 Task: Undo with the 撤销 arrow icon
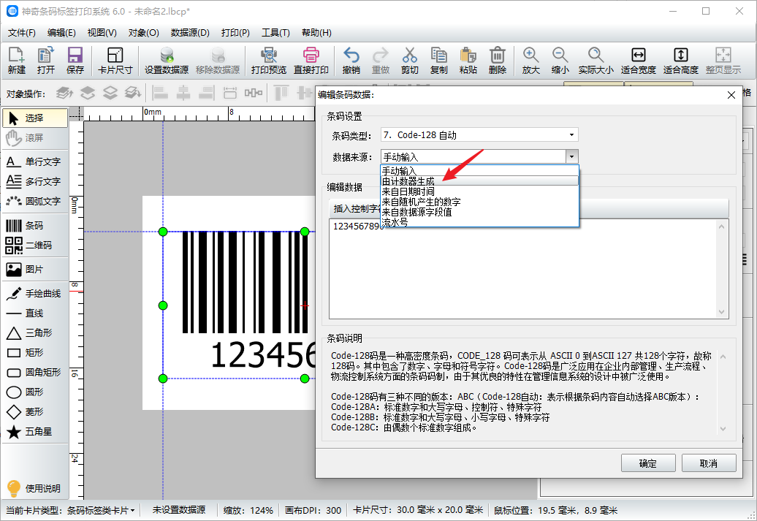[351, 61]
